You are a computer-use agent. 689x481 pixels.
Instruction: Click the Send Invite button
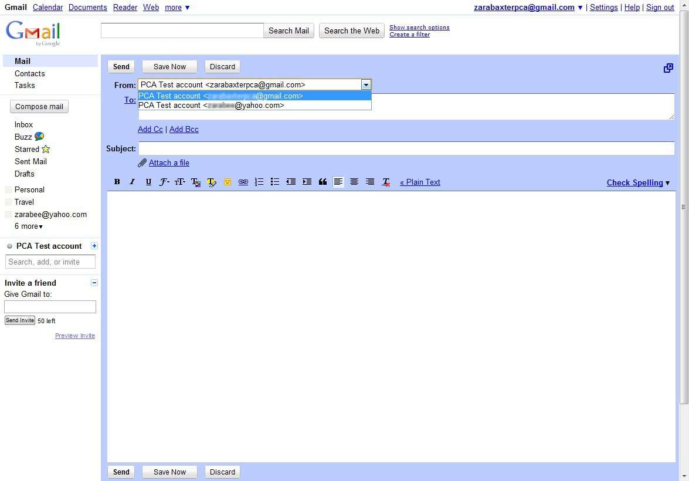click(20, 320)
